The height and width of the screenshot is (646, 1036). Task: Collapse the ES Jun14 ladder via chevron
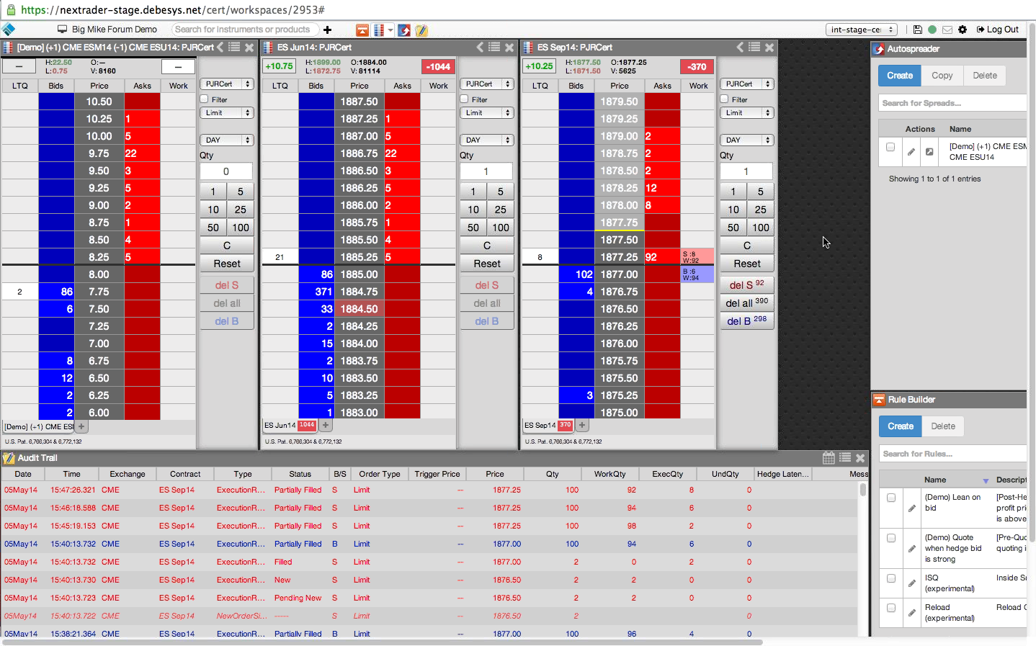[x=480, y=47]
